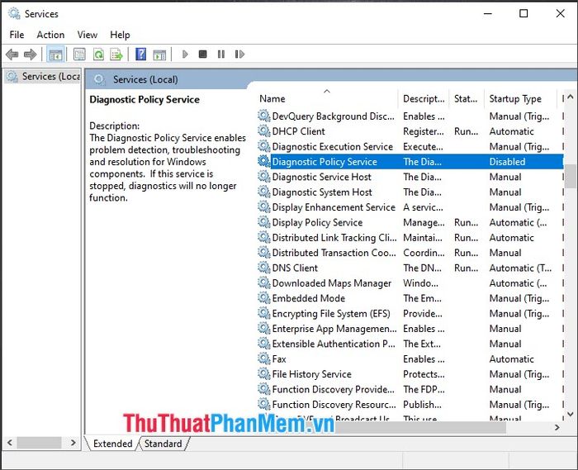Click gear icon beside Encrypting File System
The height and width of the screenshot is (470, 578).
click(264, 313)
